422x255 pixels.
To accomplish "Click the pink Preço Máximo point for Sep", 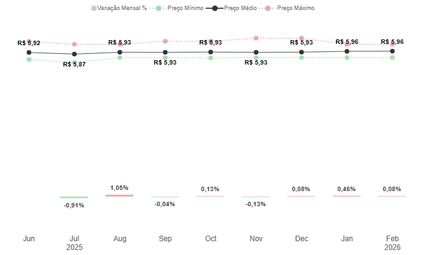I will (165, 41).
